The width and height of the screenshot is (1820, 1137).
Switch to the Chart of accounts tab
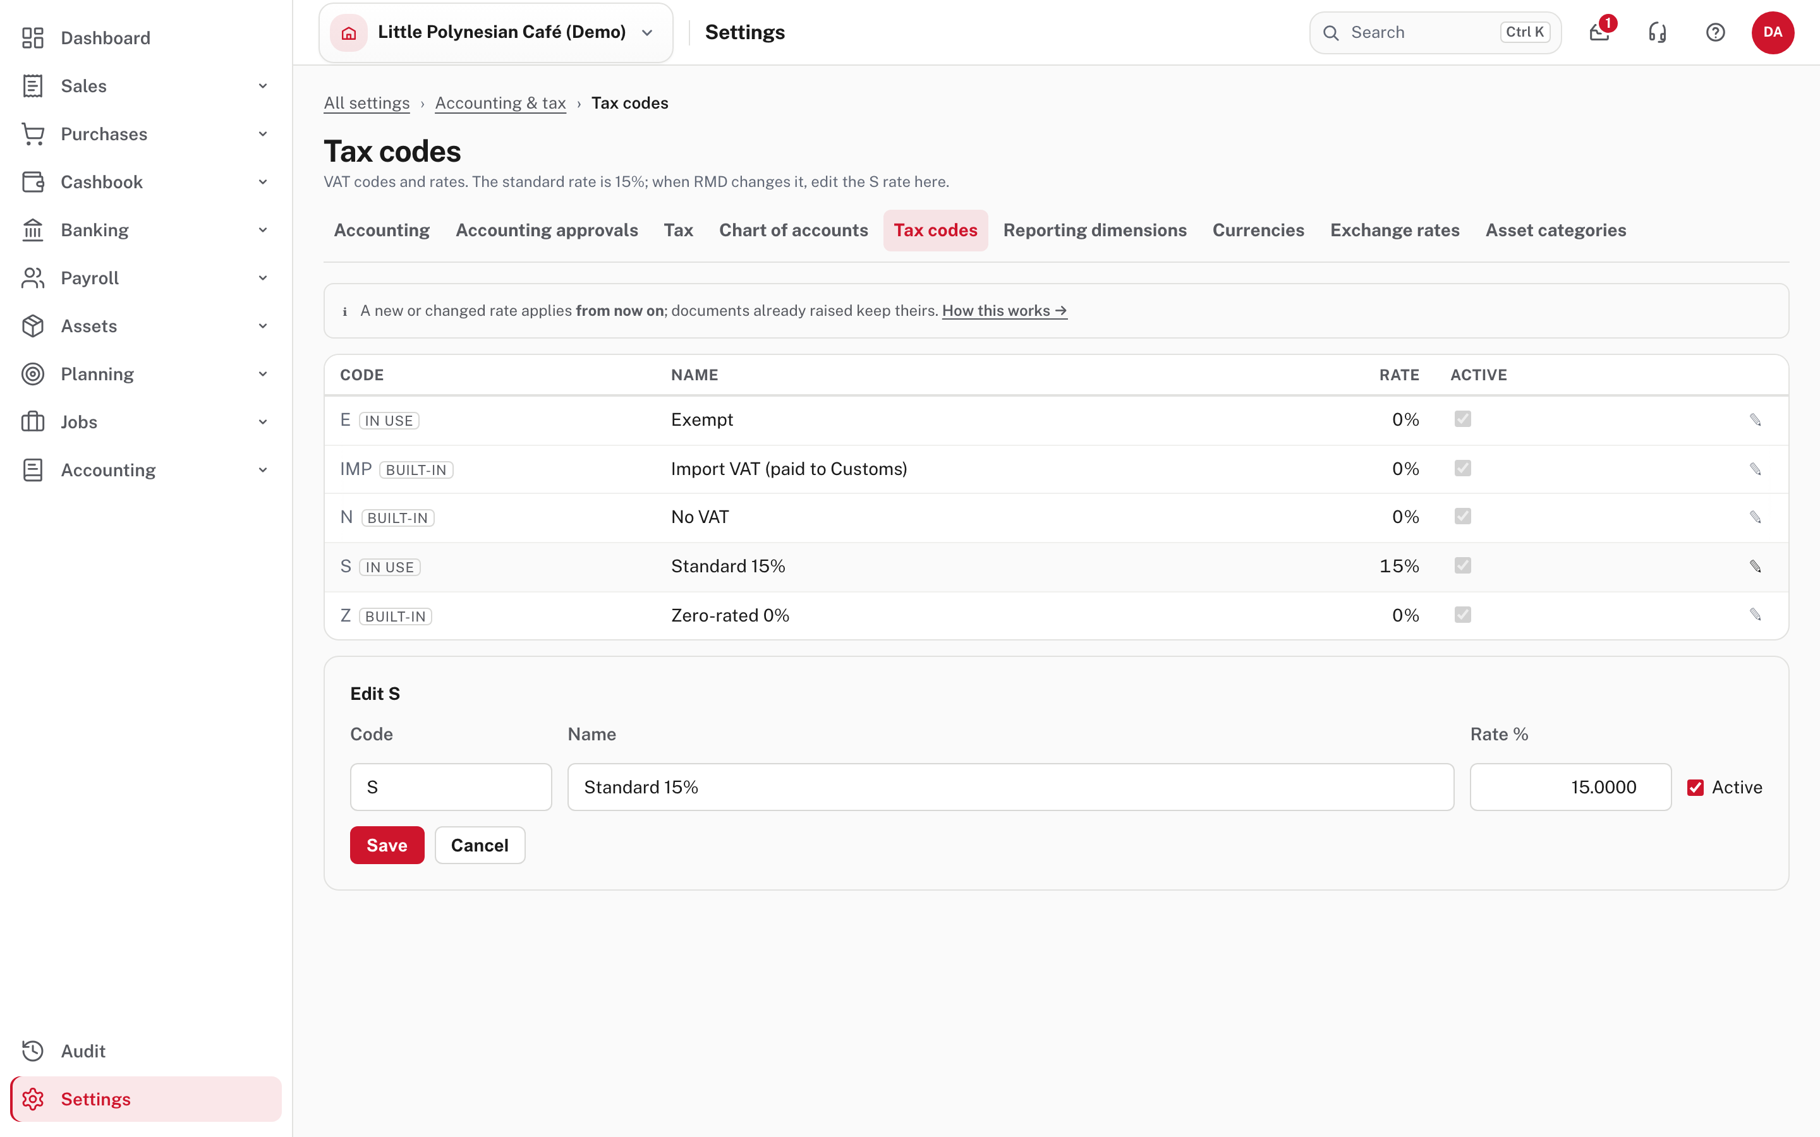(794, 230)
